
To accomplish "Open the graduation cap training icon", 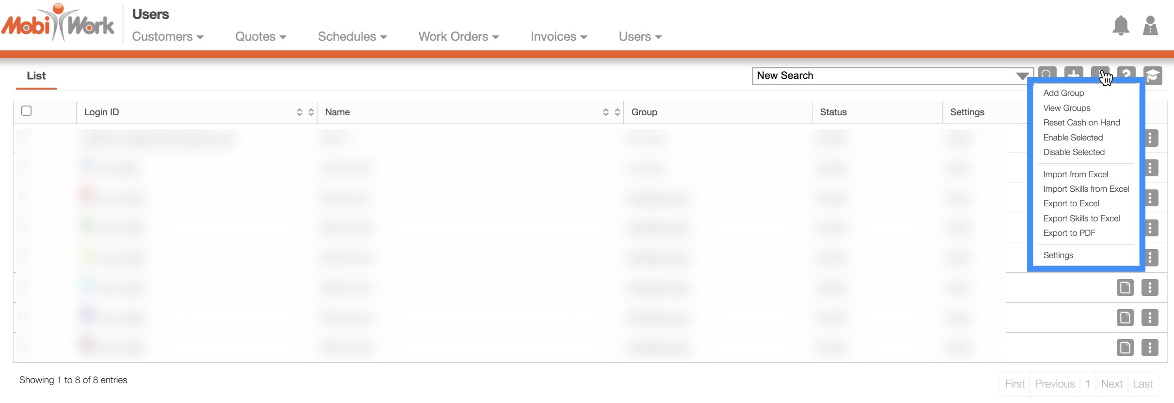I will [x=1153, y=75].
